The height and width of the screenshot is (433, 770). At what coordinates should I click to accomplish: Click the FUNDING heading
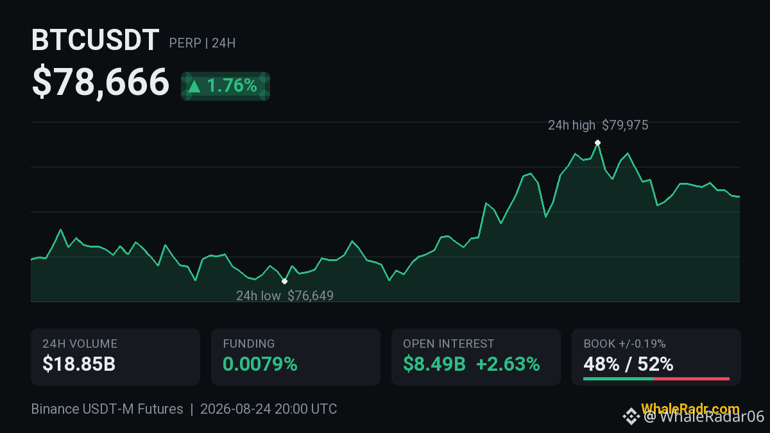click(x=249, y=344)
